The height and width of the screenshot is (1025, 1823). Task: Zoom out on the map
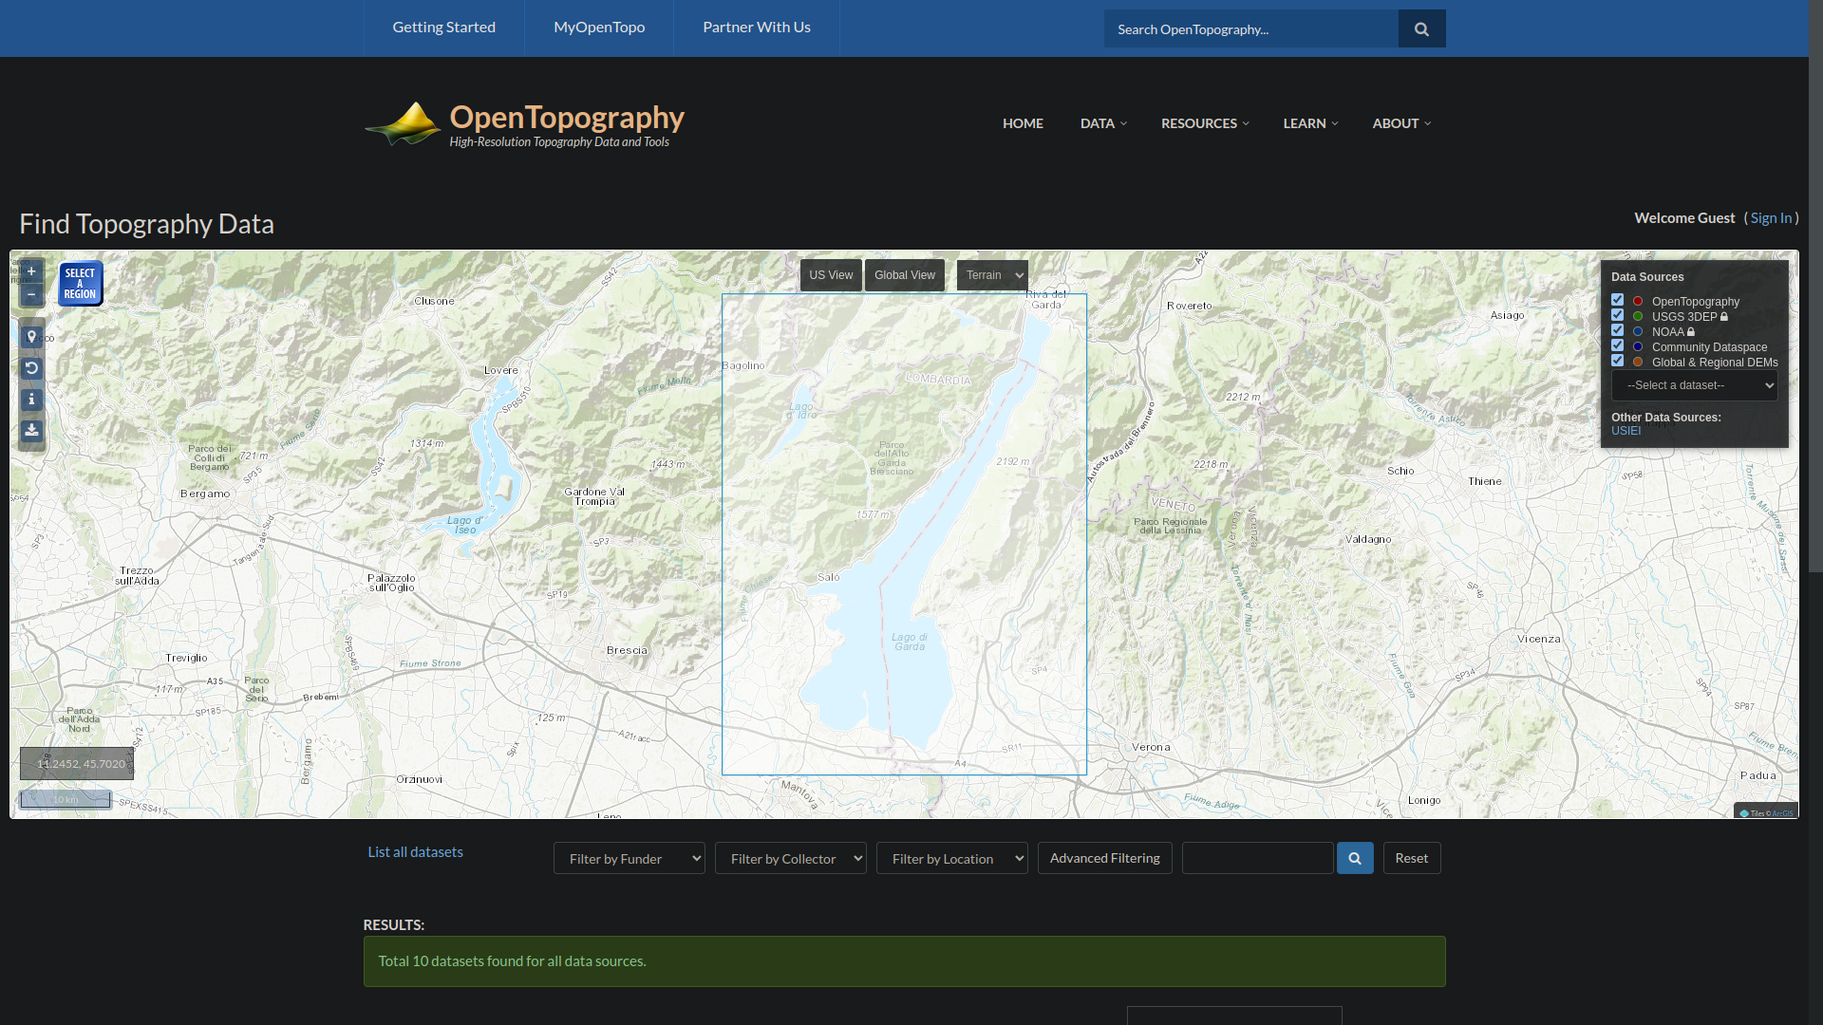31,295
